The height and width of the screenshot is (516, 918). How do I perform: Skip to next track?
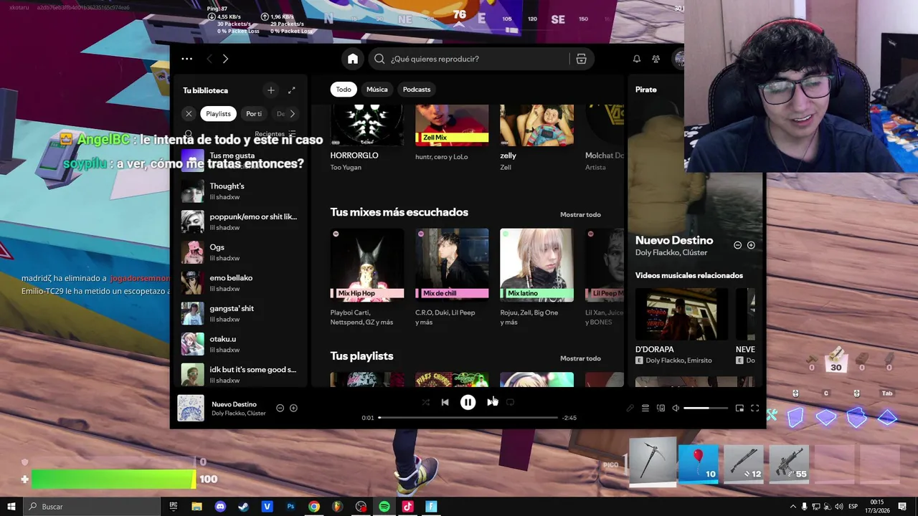pyautogui.click(x=491, y=402)
